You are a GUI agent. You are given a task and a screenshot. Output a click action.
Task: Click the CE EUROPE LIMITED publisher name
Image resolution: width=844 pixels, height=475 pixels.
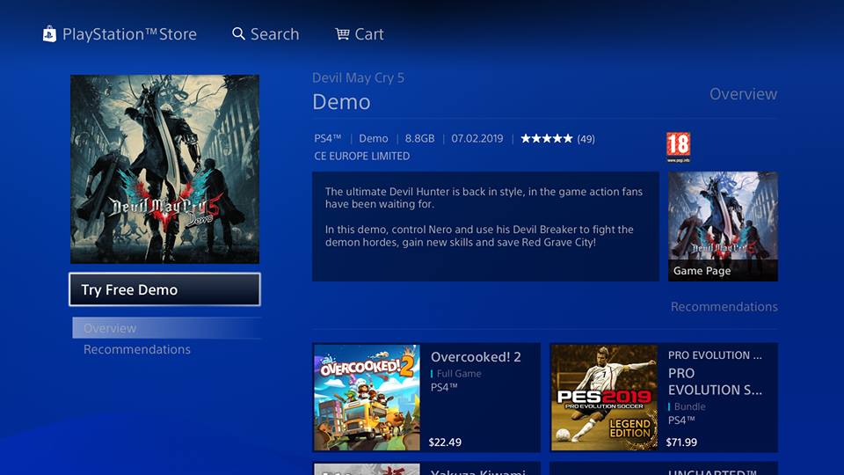click(x=361, y=157)
